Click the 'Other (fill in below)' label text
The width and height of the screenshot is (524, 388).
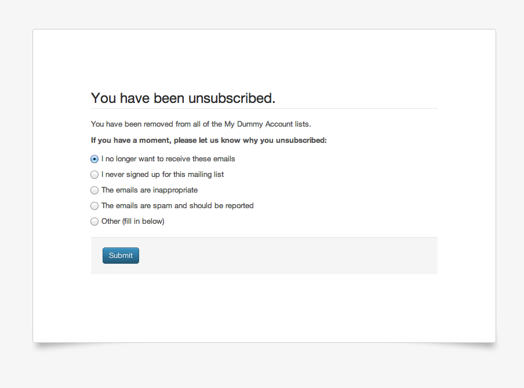pyautogui.click(x=133, y=221)
